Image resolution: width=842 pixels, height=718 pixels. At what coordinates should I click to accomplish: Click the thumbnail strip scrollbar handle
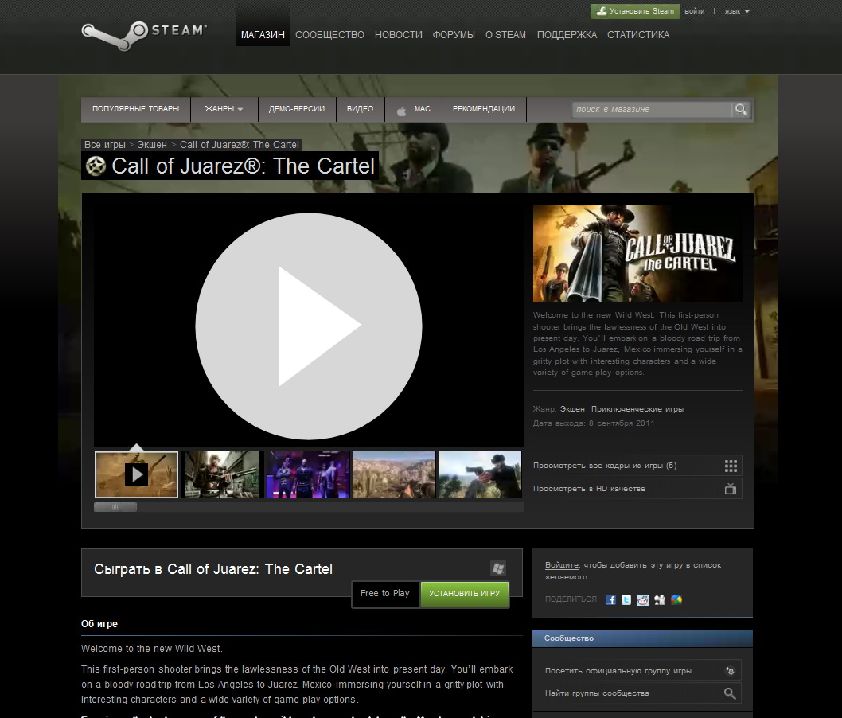[x=115, y=507]
